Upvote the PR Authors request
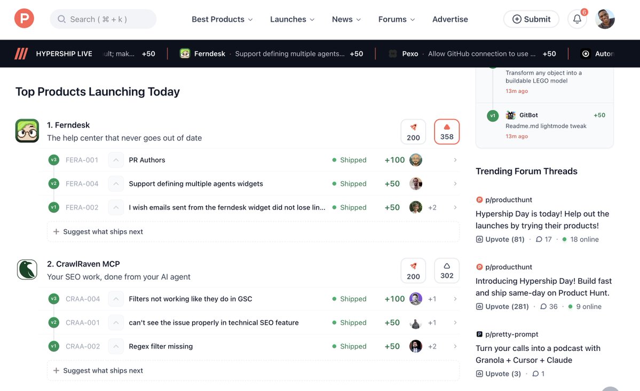This screenshot has height=391, width=640. coord(116,160)
